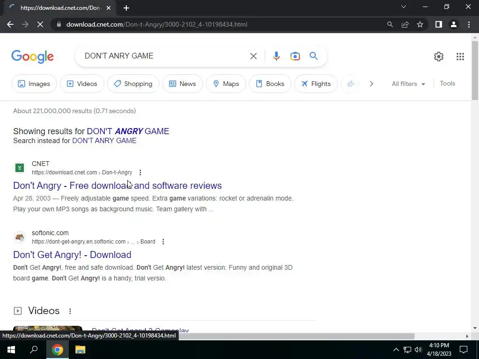479x359 pixels.
Task: Search instead for DON'T ANRY GAME
Action: [104, 141]
